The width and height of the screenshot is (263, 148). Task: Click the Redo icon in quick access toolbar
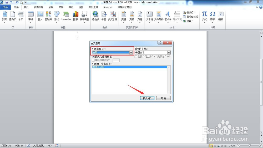pos(17,2)
